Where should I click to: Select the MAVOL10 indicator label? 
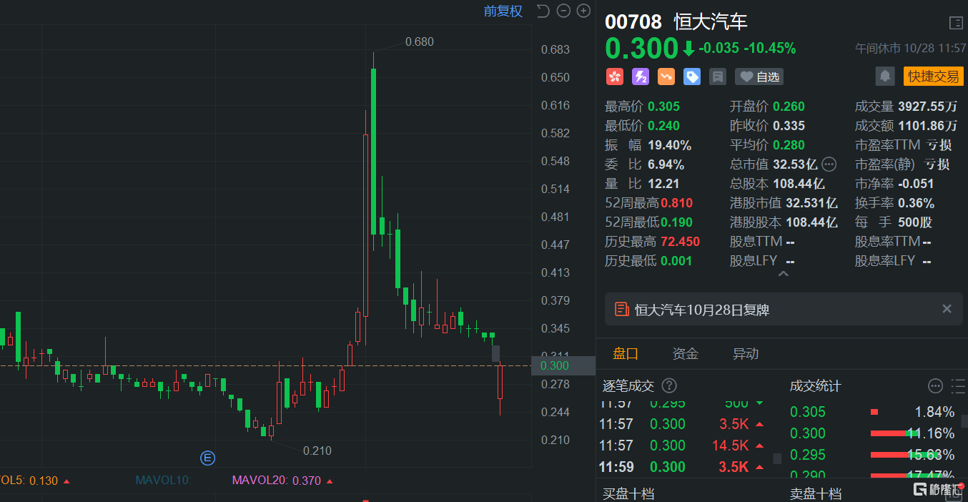164,481
